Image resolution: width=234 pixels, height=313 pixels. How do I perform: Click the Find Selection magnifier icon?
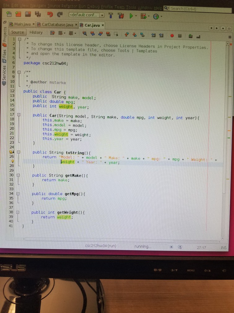coord(84,34)
